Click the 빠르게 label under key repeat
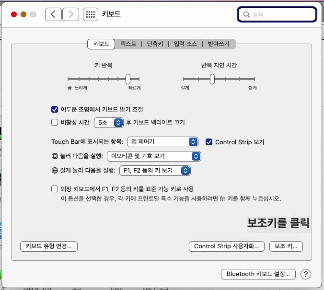The height and width of the screenshot is (290, 324). [135, 88]
